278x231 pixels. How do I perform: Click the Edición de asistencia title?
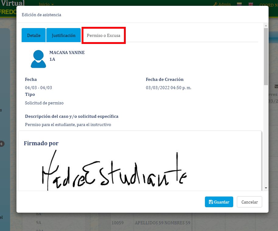tap(41, 15)
